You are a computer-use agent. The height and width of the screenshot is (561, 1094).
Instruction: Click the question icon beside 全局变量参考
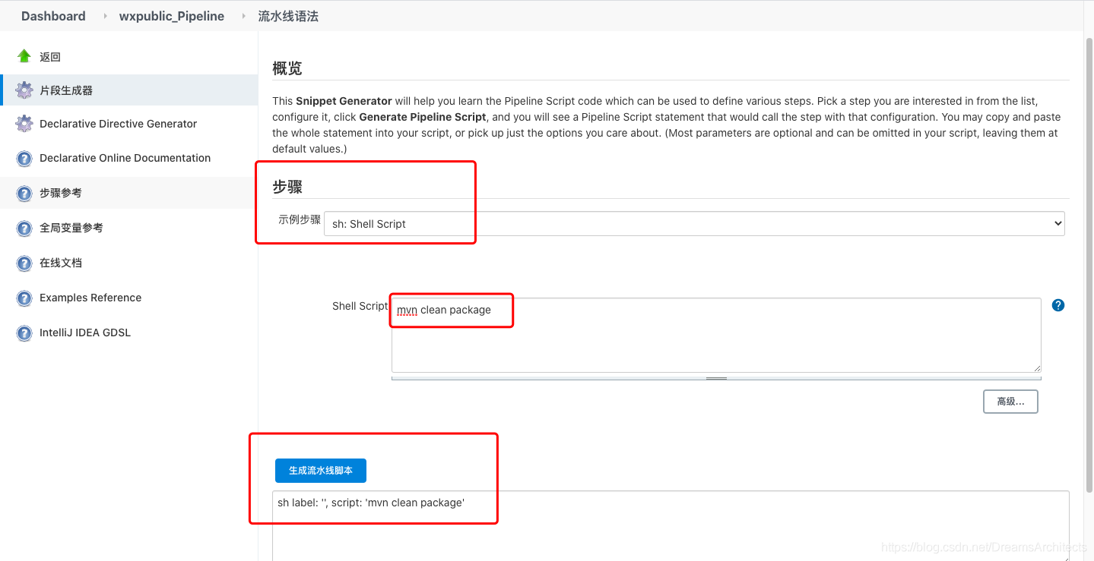pos(24,228)
